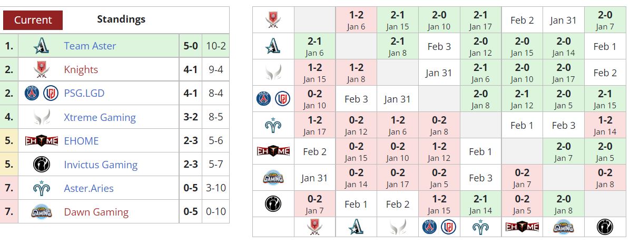Click Paris Saint-Germain logo in crosstable left column
This screenshot has width=630, height=245.
(x=264, y=99)
